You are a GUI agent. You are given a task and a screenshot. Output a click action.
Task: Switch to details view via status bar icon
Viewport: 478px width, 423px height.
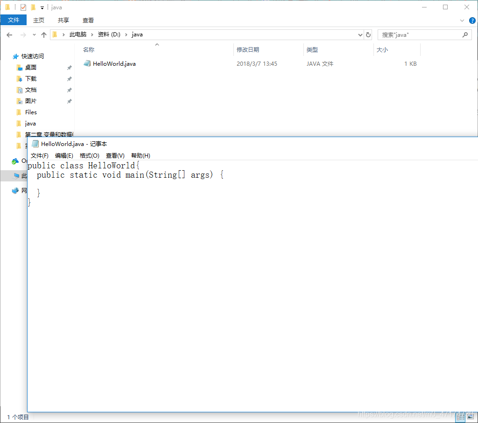click(460, 417)
